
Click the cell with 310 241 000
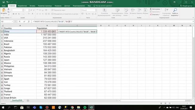[x=47, y=38]
